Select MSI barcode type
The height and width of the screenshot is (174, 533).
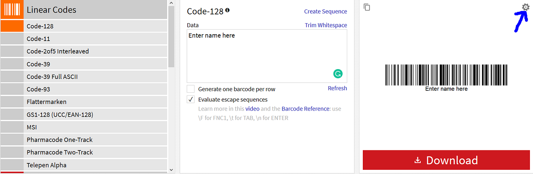(84, 127)
